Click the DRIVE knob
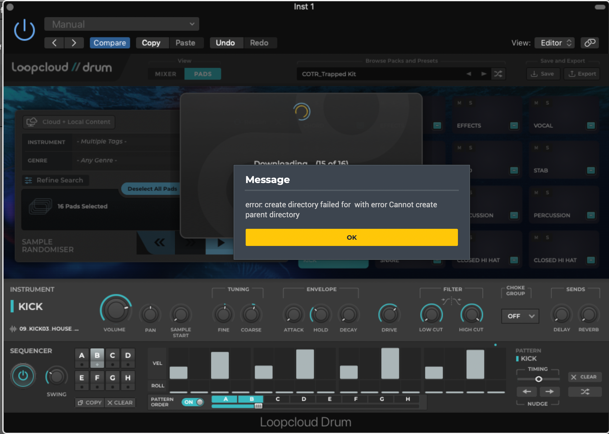 click(x=389, y=314)
